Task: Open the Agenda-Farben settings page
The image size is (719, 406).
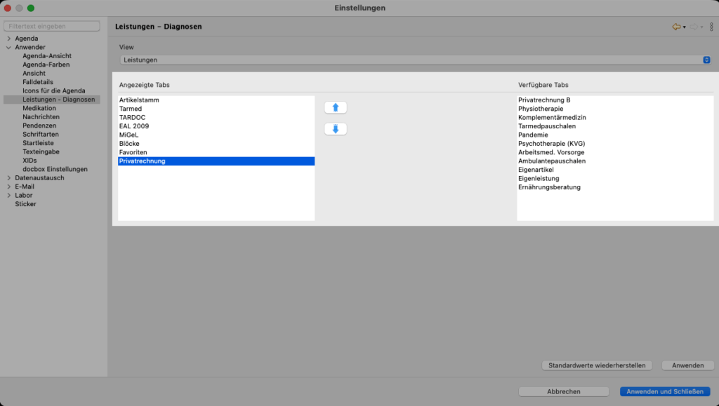Action: click(x=46, y=65)
